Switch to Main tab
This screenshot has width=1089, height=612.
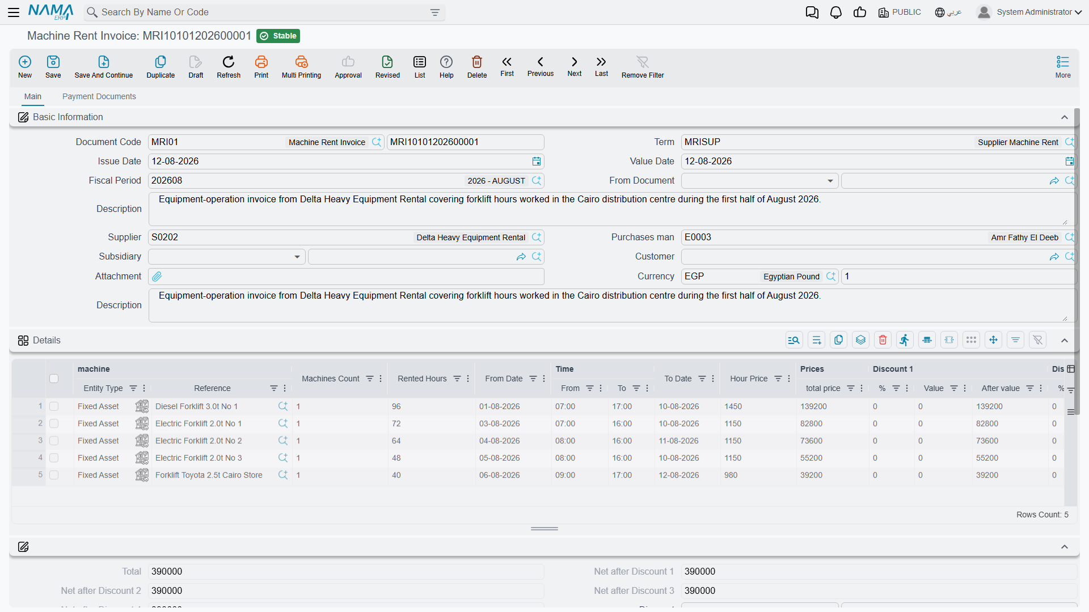pos(33,96)
